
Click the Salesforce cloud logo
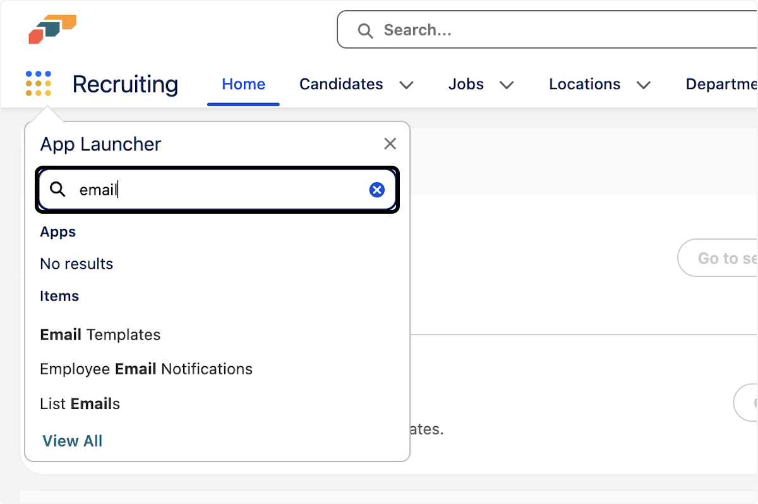tap(53, 28)
